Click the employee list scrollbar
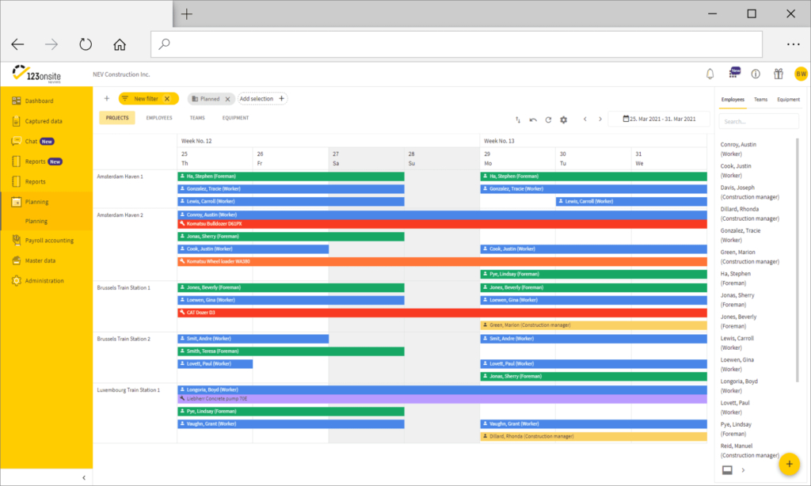The image size is (811, 486). (798, 260)
